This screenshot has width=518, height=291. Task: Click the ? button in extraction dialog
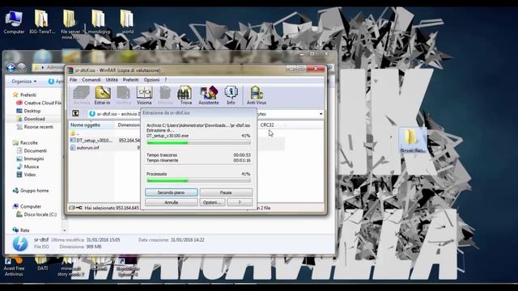tap(240, 202)
